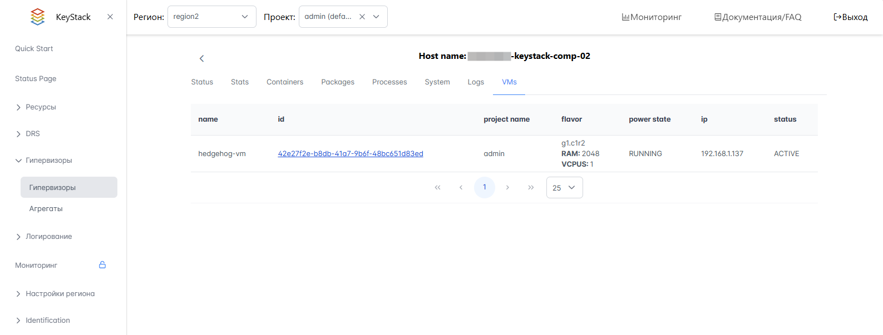The height and width of the screenshot is (335, 883).
Task: Go to previous page in pagination
Action: coord(461,188)
